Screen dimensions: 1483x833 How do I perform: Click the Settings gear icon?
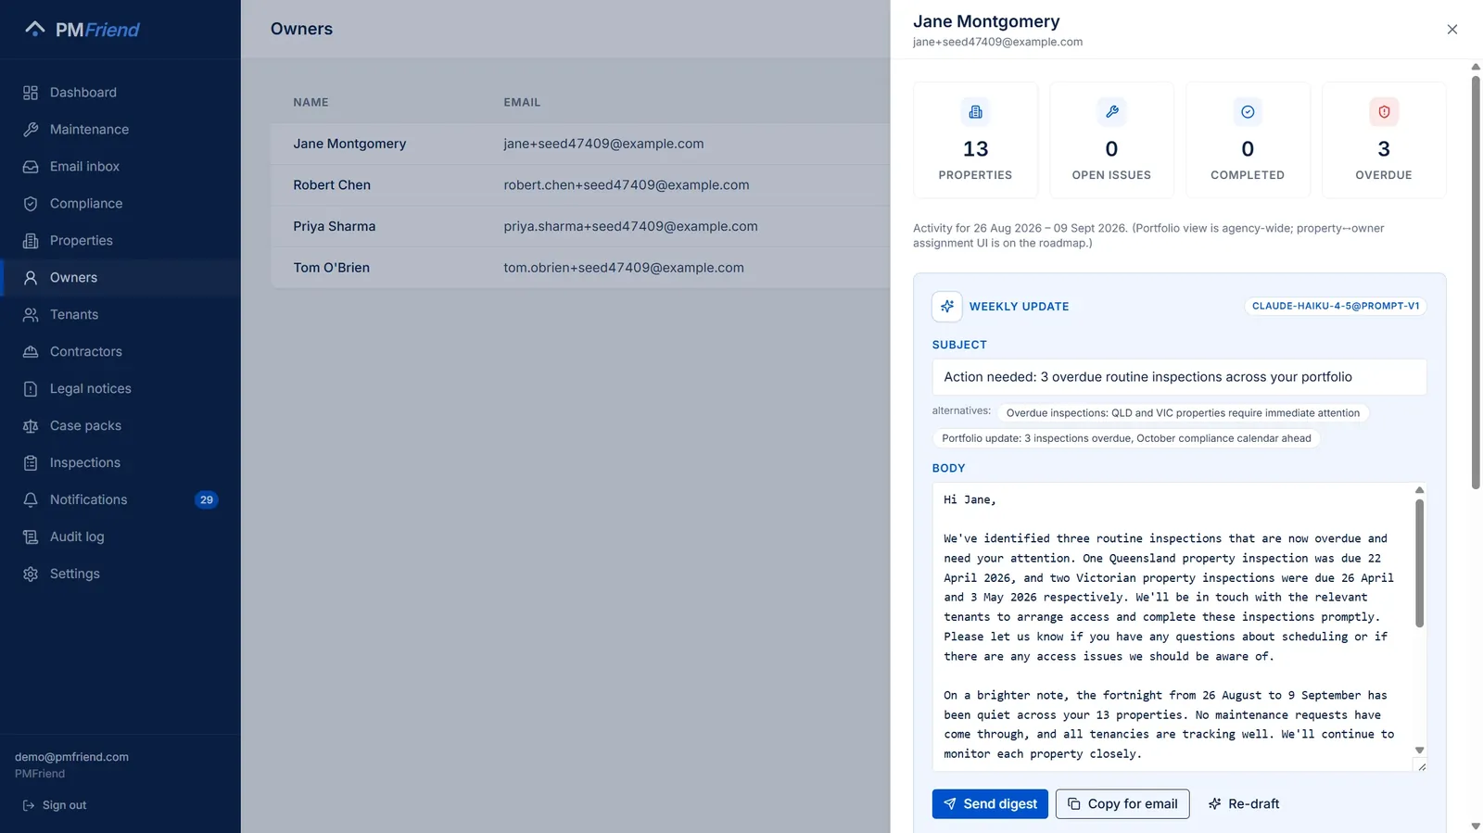[31, 574]
